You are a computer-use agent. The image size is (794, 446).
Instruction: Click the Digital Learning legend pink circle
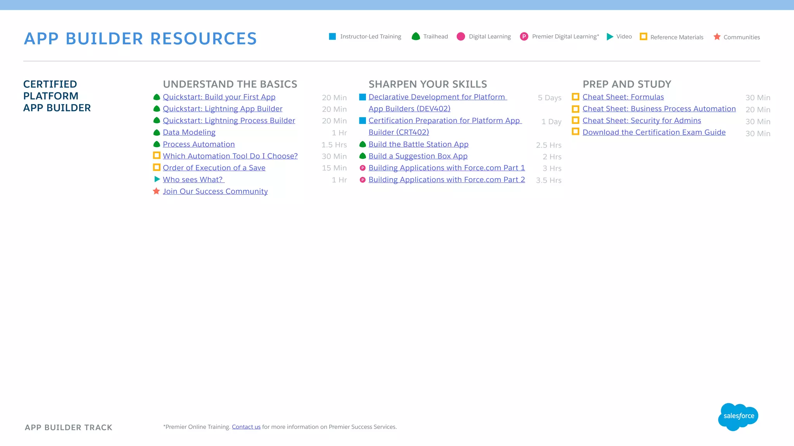(x=461, y=36)
